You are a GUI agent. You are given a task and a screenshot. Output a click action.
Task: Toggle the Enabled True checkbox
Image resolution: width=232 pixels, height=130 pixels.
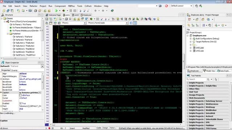[x=20, y=103]
